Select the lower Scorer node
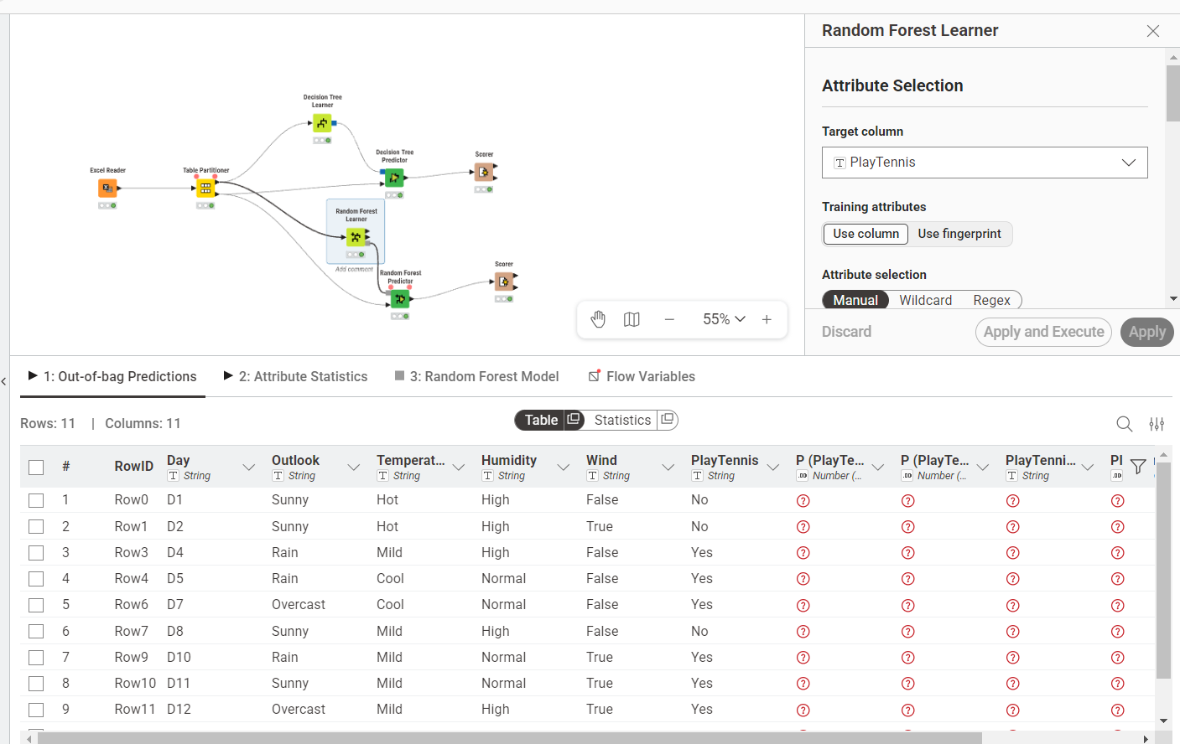This screenshot has height=744, width=1180. tap(504, 282)
